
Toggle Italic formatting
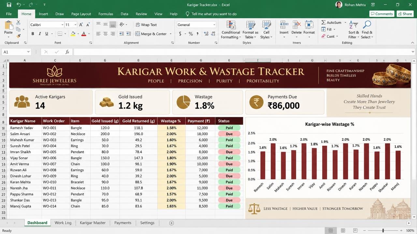40,34
